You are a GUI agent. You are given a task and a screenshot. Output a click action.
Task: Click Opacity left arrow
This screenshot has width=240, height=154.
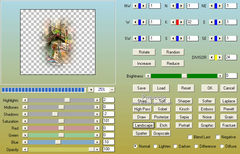(x=25, y=149)
